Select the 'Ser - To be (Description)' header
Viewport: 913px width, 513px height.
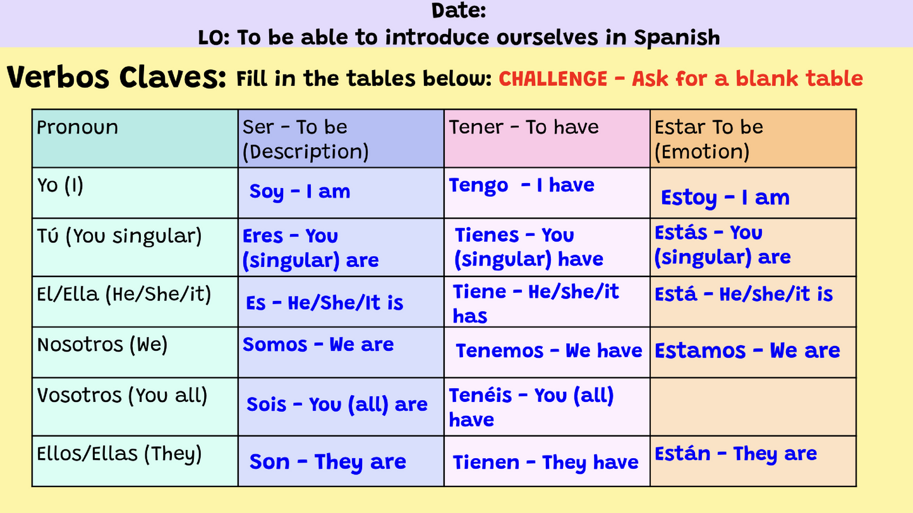(341, 138)
